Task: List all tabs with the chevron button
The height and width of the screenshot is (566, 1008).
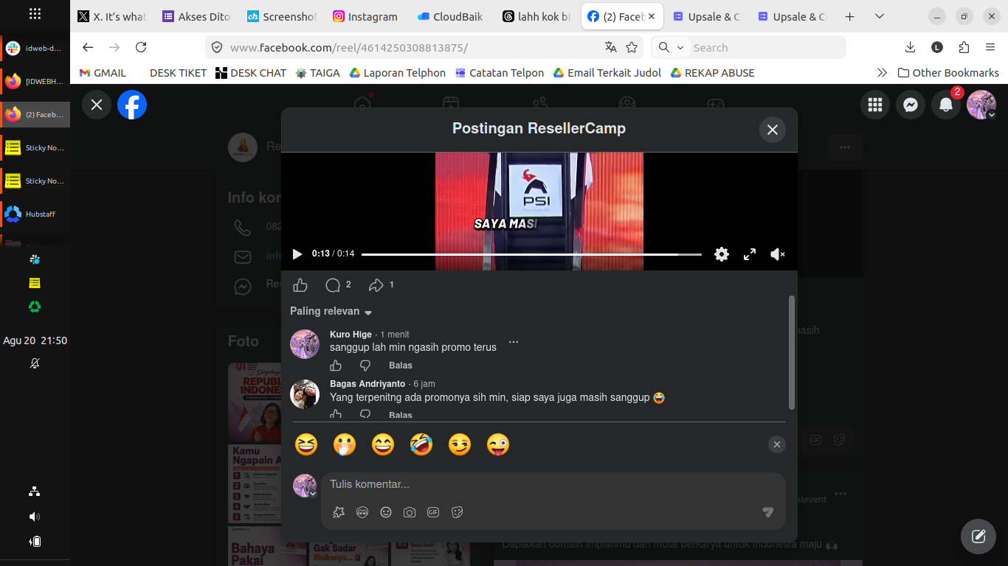Action: [880, 16]
